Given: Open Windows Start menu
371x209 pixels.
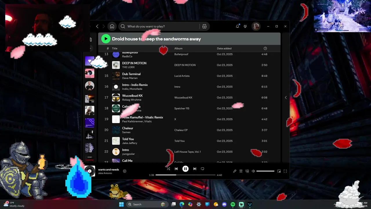Looking at the screenshot, I should click(121, 204).
